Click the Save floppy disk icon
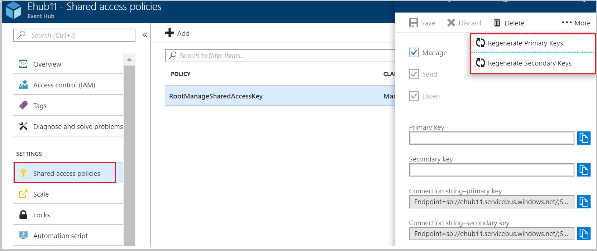 pos(414,23)
